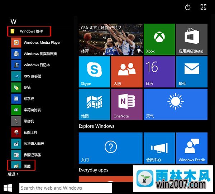The image size is (215, 194).
Task: Open the 会员中心 insider hub tile
Action: [159, 148]
